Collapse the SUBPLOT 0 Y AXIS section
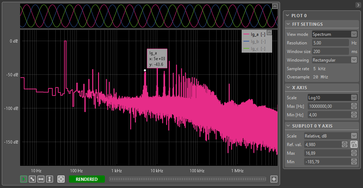 click(288, 126)
